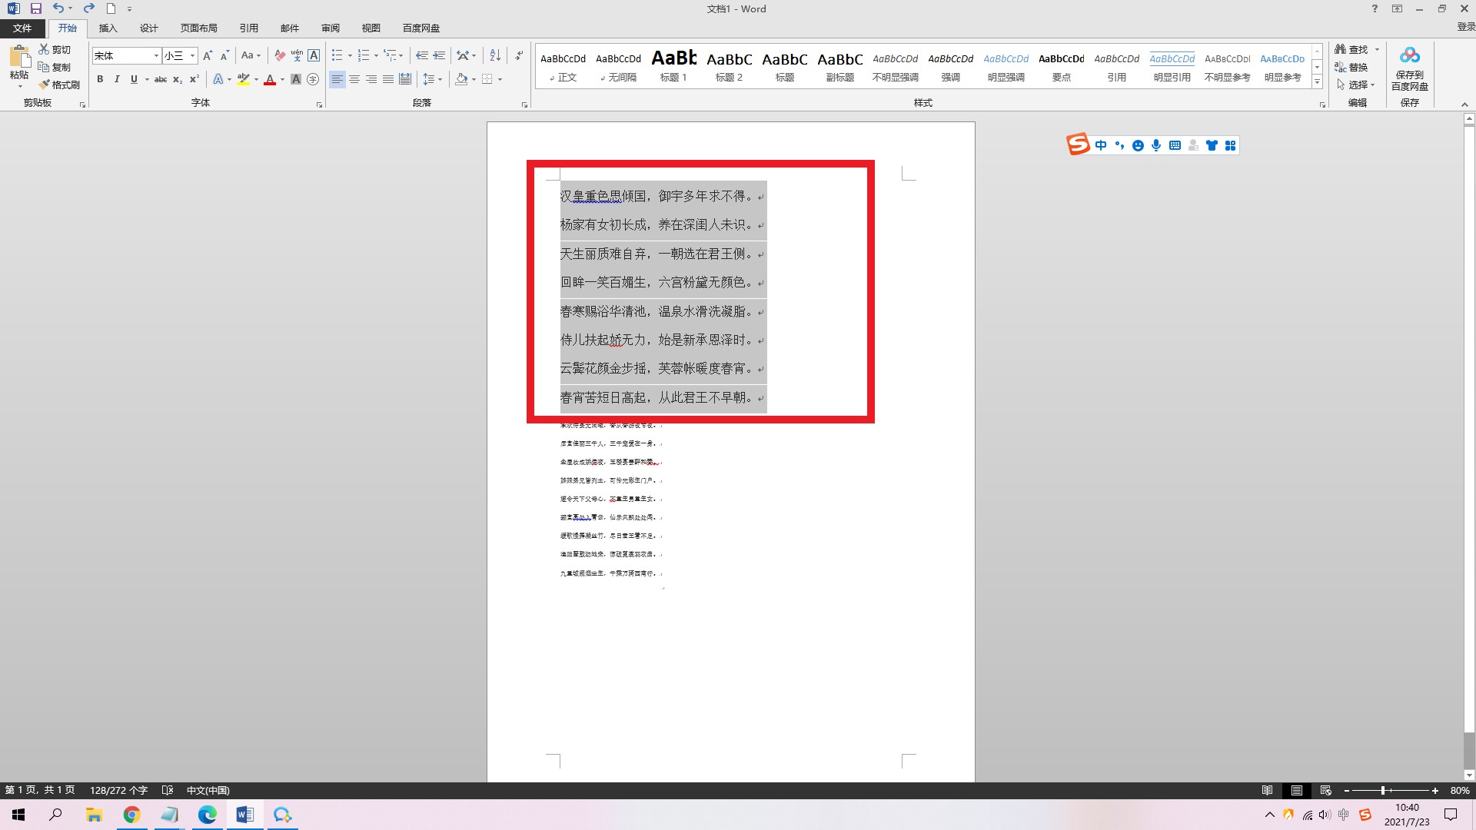1476x830 pixels.
Task: Apply subscript formatting
Action: point(178,79)
